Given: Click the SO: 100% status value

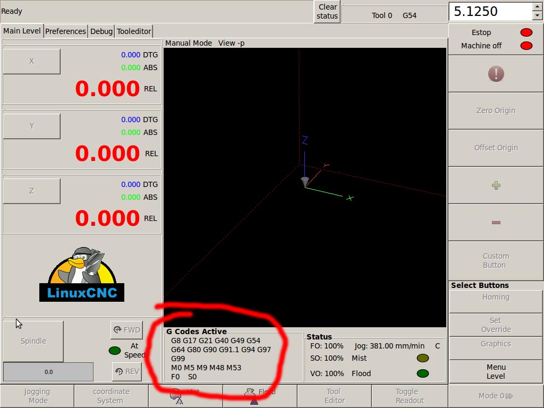Looking at the screenshot, I should (x=327, y=358).
